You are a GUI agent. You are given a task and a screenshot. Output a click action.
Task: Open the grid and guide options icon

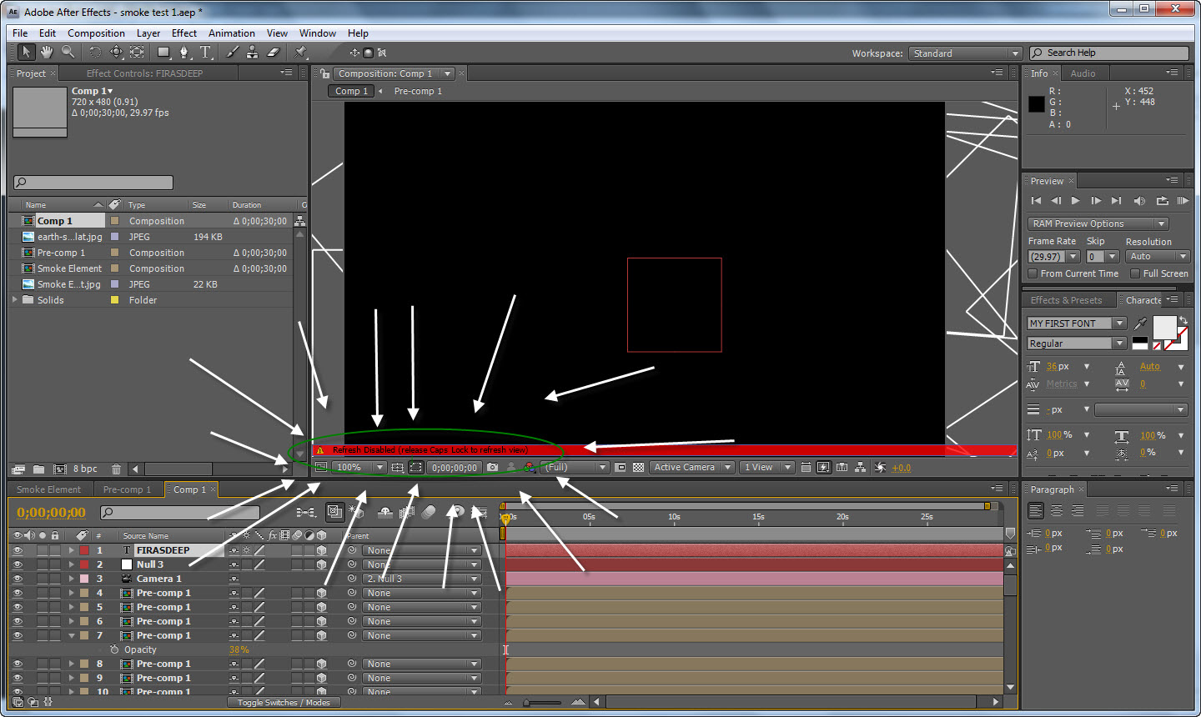[398, 468]
